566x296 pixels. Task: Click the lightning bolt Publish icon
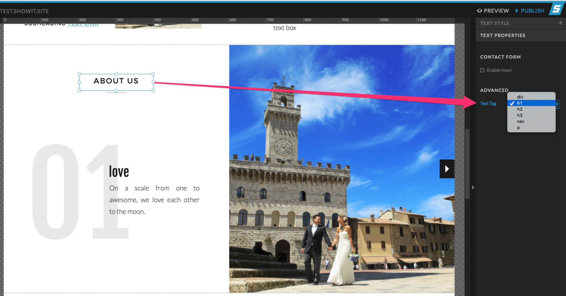(517, 11)
